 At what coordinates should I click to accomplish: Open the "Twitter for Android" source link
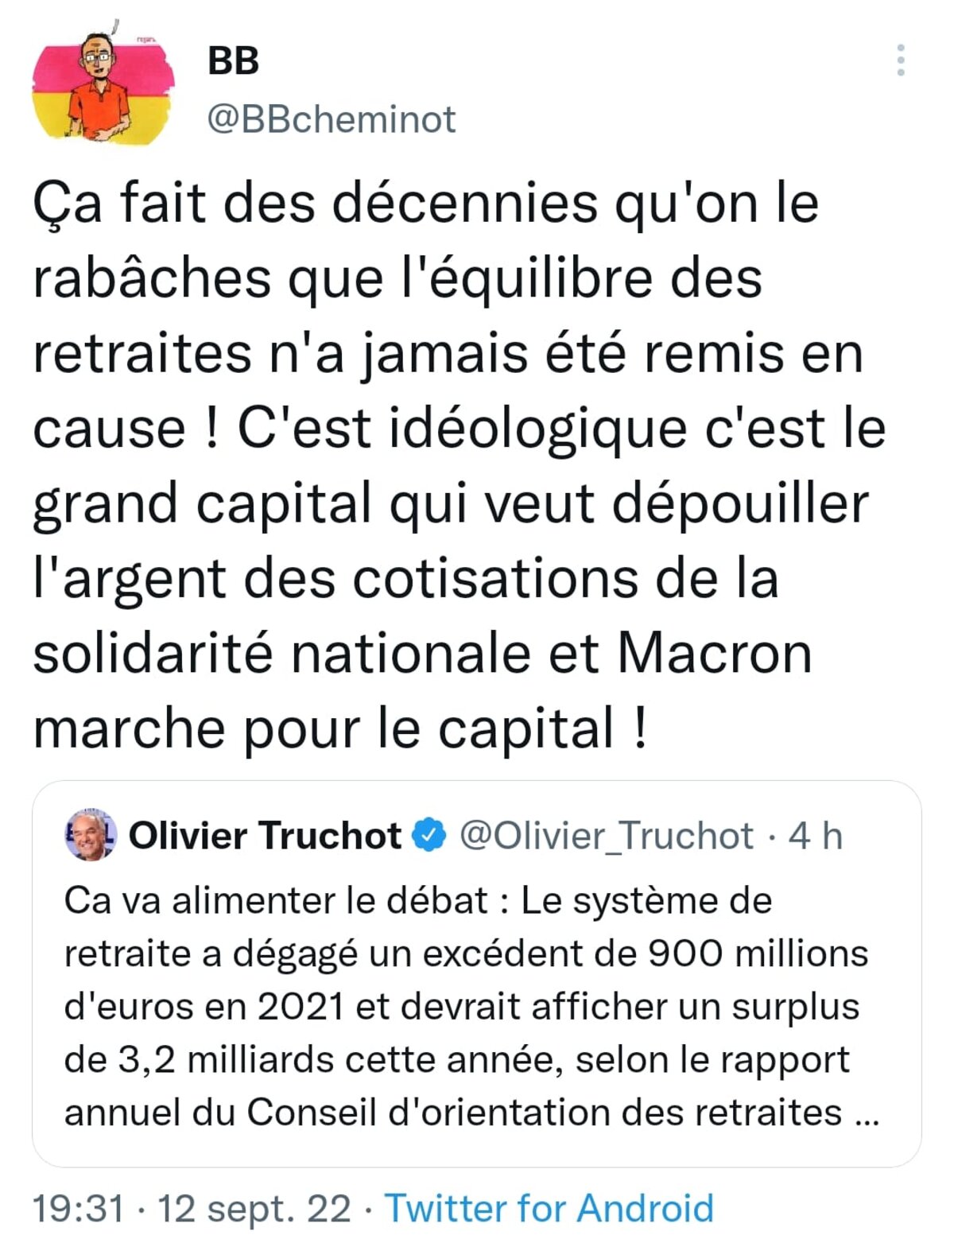point(549,1208)
